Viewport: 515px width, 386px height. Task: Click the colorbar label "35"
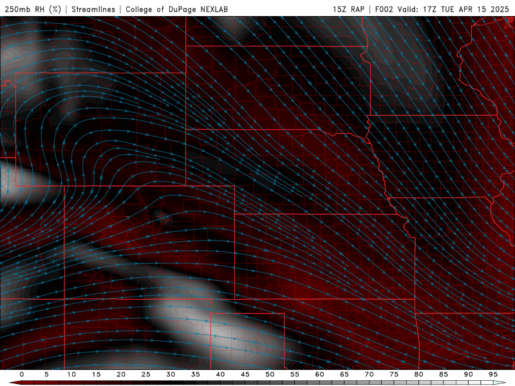coord(196,374)
